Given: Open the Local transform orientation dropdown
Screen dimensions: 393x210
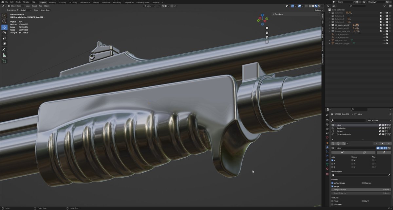Looking at the screenshot, I should point(149,6).
